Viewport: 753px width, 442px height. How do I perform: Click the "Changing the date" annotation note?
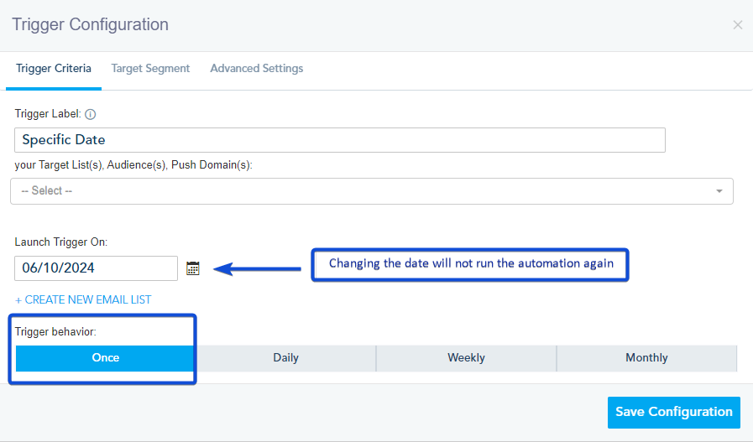470,264
